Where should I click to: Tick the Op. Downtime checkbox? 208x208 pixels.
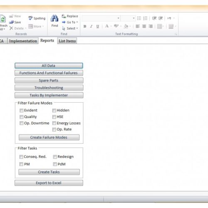[x=21, y=123]
